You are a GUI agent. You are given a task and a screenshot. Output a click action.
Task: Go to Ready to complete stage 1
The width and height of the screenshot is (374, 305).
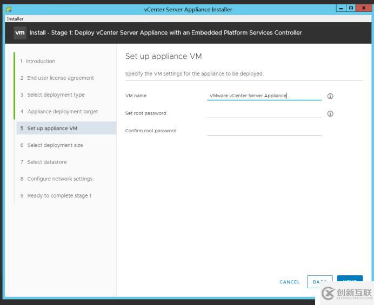tap(56, 195)
